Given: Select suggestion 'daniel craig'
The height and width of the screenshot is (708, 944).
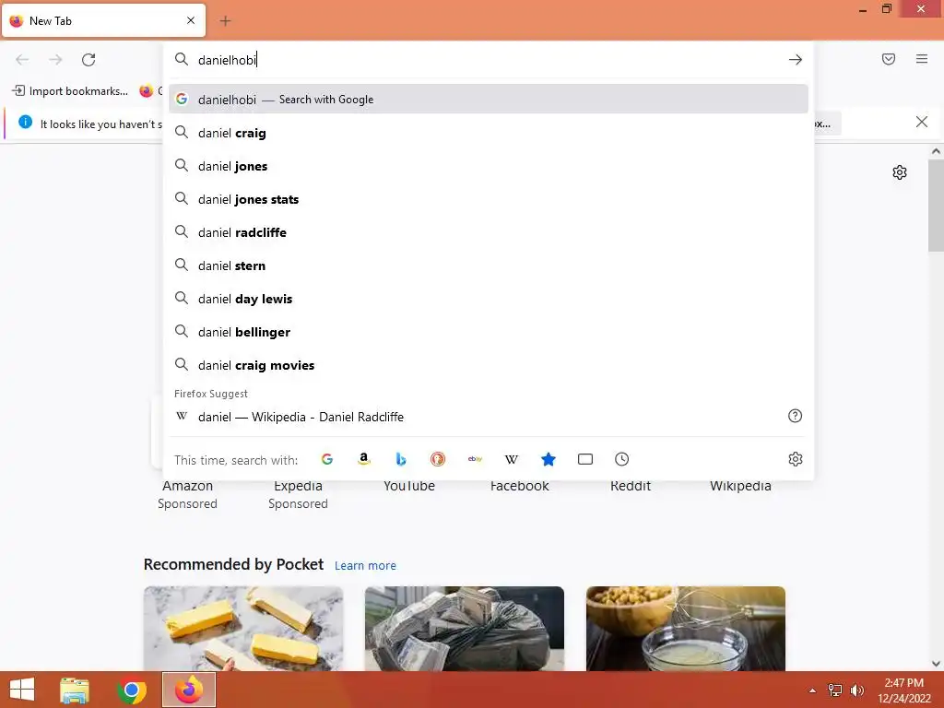Looking at the screenshot, I should 489,133.
